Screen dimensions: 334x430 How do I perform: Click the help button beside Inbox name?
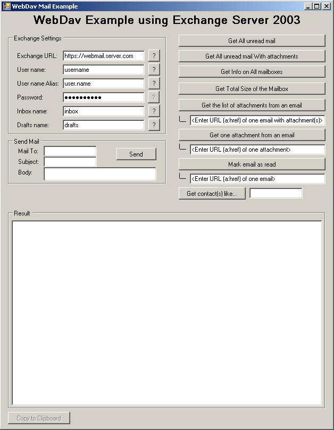(x=154, y=111)
